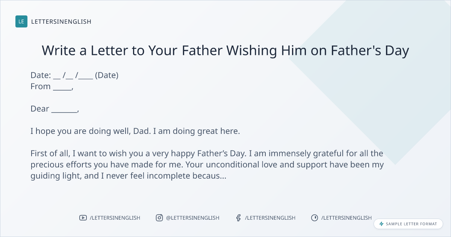Click the round icon after the Facebook handle
Viewport: 451px width, 237px height.
(x=315, y=218)
